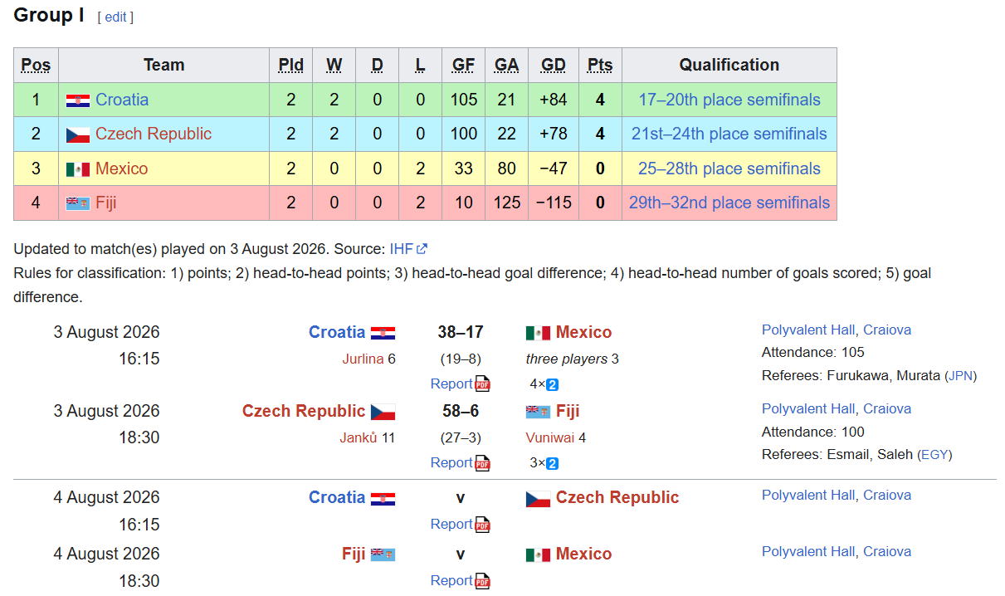Click the blue 2-minute suspension icon under Mexico
1005x596 pixels.
click(x=552, y=384)
